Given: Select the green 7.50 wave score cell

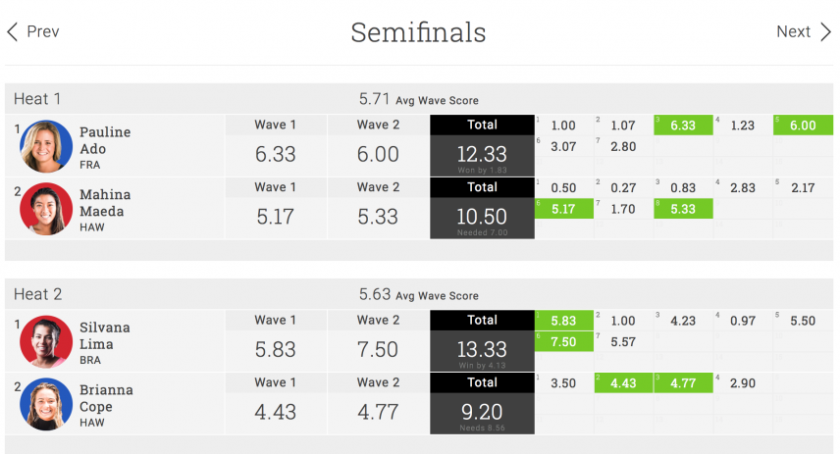Looking at the screenshot, I should [x=563, y=341].
